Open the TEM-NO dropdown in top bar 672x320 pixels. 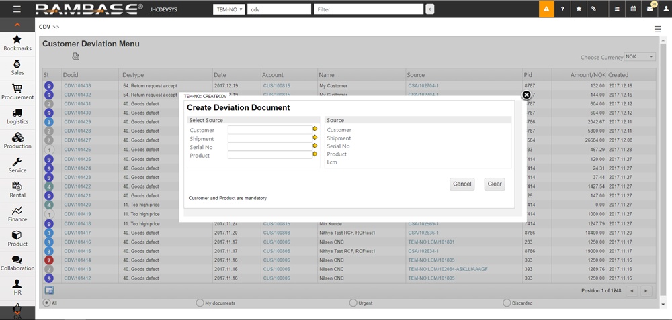pos(228,9)
